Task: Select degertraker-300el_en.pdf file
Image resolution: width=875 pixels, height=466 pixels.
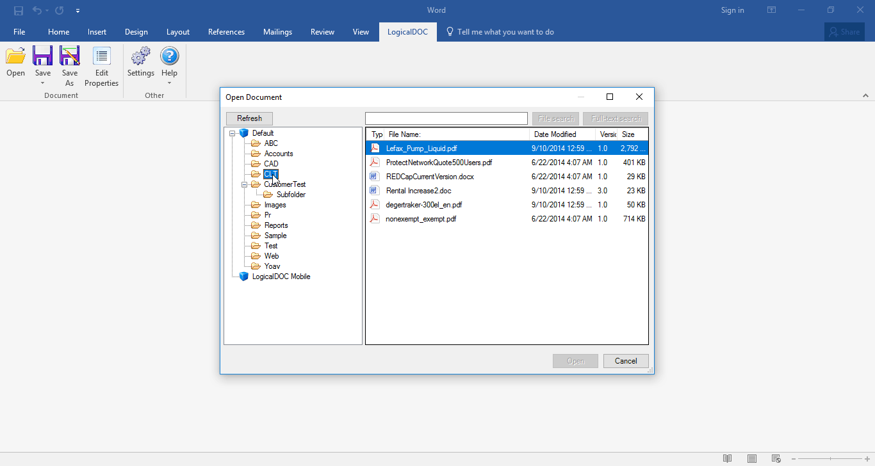Action: (507, 205)
